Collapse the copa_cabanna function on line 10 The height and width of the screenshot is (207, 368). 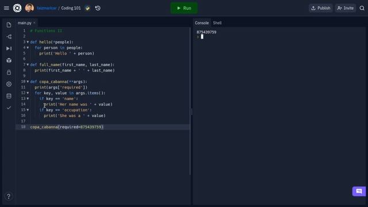(28, 82)
